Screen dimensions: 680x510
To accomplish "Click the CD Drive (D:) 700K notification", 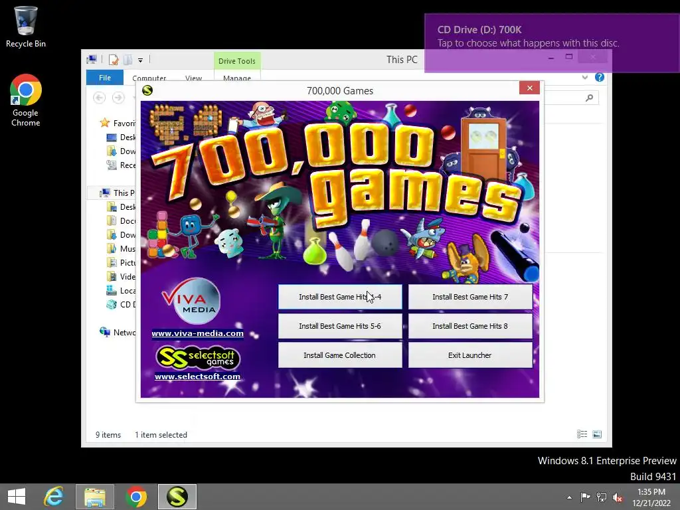I will tap(552, 42).
